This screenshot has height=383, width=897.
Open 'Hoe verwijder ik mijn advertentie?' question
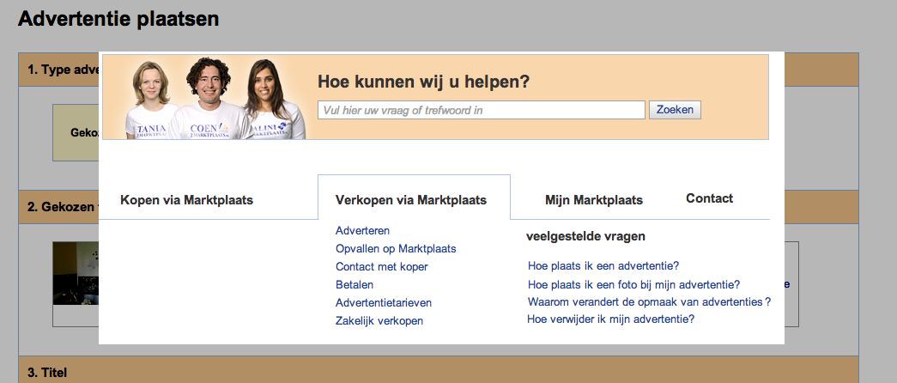point(610,319)
